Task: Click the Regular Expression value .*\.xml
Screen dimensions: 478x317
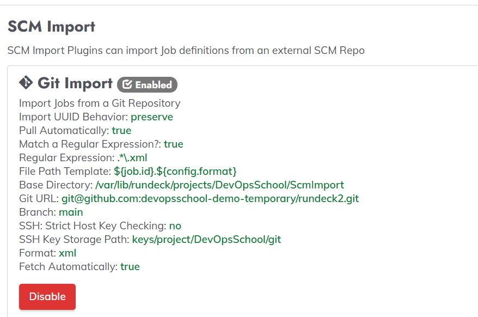Action: (x=132, y=158)
